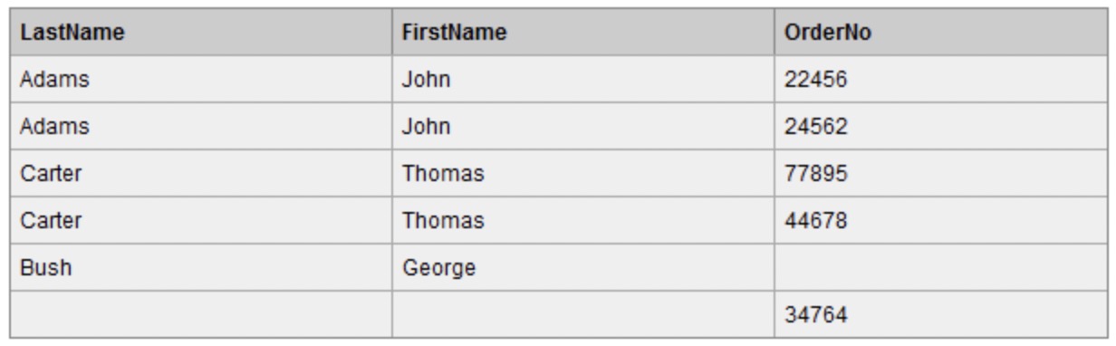Viewport: 1116px width, 346px height.
Task: Click Adams in the row with order 22456
Action: (x=200, y=80)
